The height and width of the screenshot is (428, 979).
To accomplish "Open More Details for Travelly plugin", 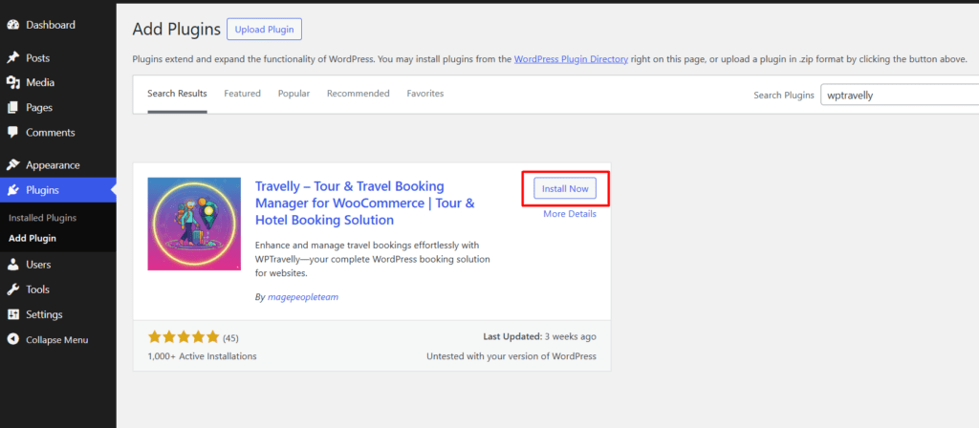I will (x=570, y=214).
